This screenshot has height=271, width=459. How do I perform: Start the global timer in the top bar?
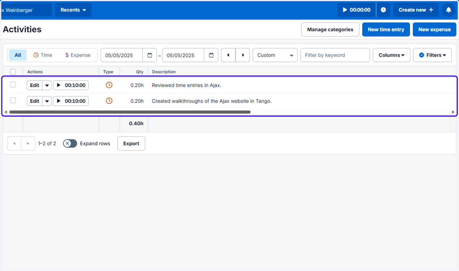(x=356, y=10)
